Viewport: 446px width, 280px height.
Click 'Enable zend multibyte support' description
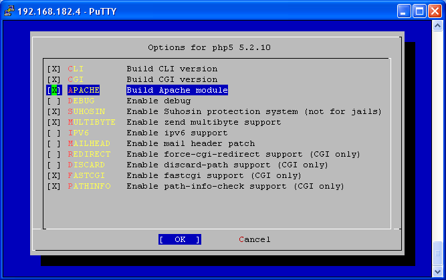pyautogui.click(x=204, y=122)
